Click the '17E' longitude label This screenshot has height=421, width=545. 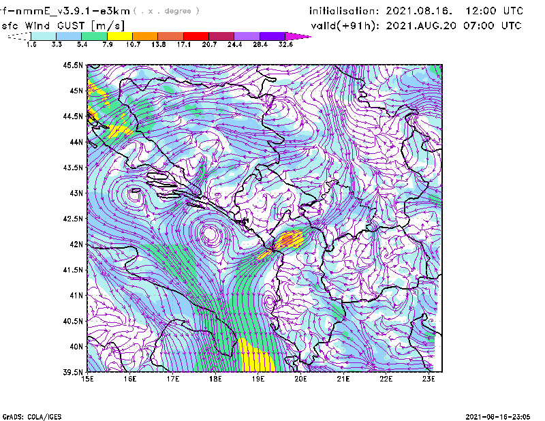pyautogui.click(x=173, y=379)
